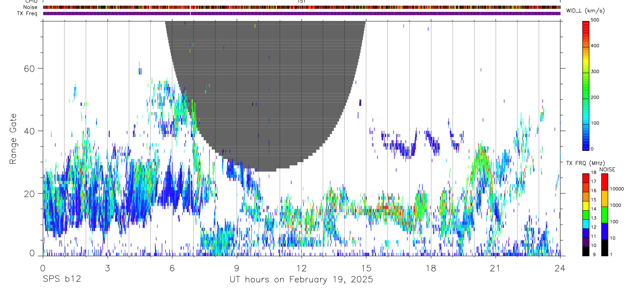Image resolution: width=630 pixels, height=290 pixels.
Task: Click the 24 tick on the UT hours axis
Action: (x=560, y=267)
